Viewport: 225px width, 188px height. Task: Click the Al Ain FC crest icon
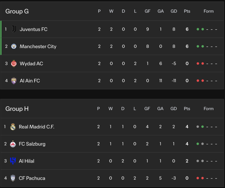click(x=14, y=80)
